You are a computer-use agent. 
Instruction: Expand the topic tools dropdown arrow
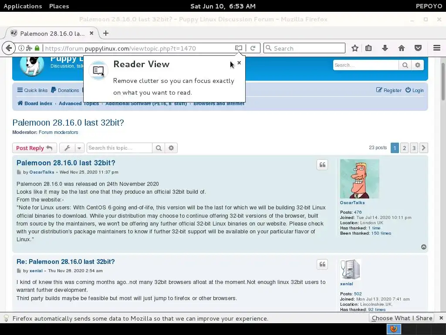click(x=79, y=148)
